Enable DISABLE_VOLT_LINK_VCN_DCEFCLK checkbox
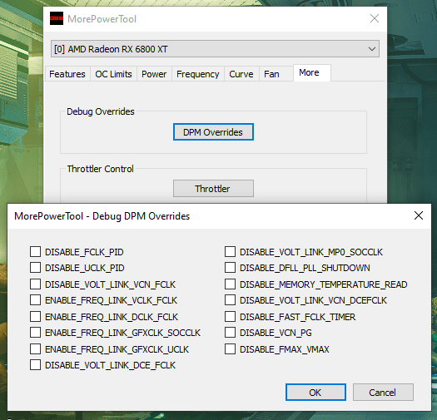Viewport: 437px width, 420px height. (230, 300)
